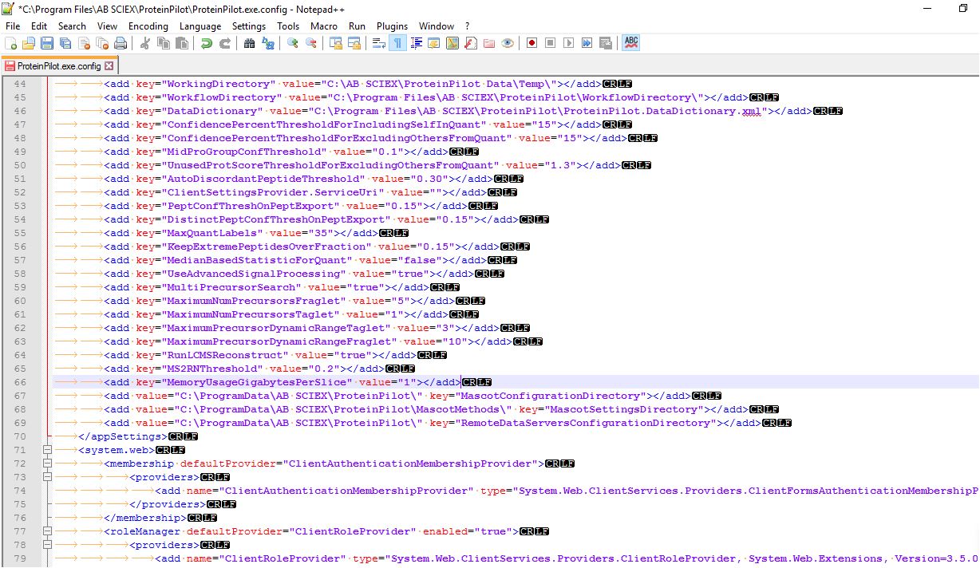Open Replace dialog from the toolbar icon
The image size is (980, 568).
click(268, 42)
